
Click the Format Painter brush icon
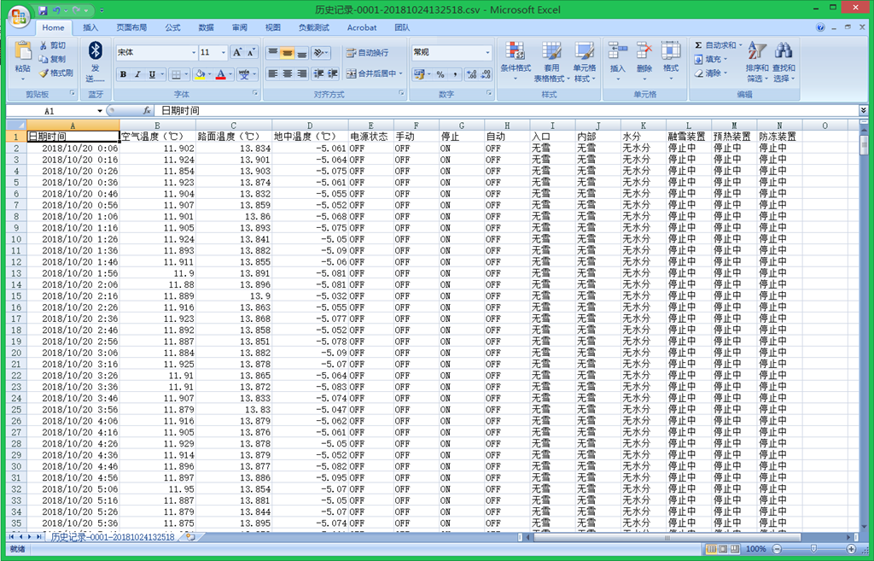point(44,73)
